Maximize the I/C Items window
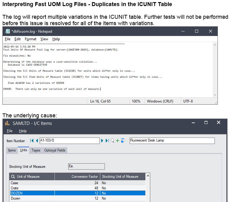 tap(206, 123)
